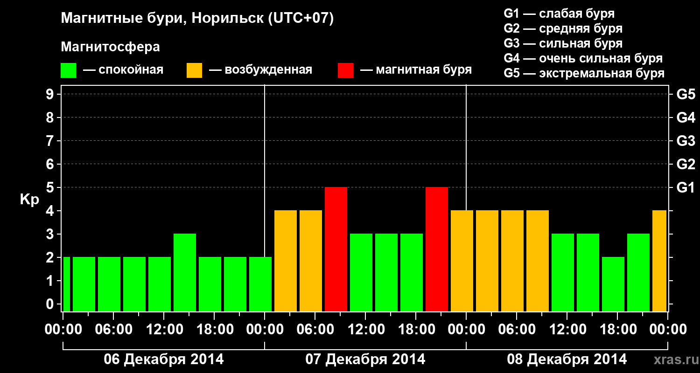Click the 'Kp' y-axis title
The height and width of the screenshot is (373, 700).
29,200
